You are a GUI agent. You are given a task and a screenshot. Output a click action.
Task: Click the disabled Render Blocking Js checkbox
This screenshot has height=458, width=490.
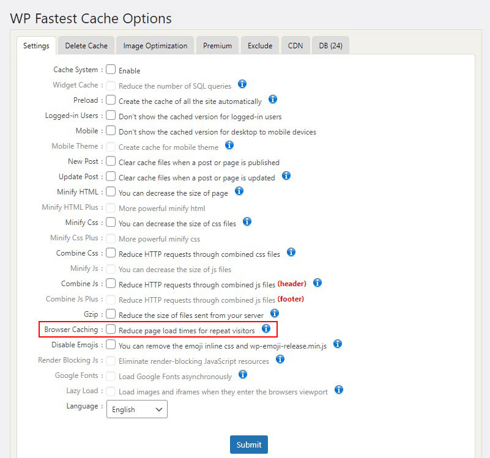pos(111,361)
